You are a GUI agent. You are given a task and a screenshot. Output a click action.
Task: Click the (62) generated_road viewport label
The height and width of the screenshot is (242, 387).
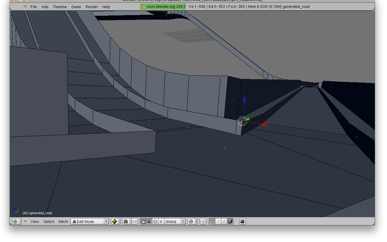(x=37, y=213)
